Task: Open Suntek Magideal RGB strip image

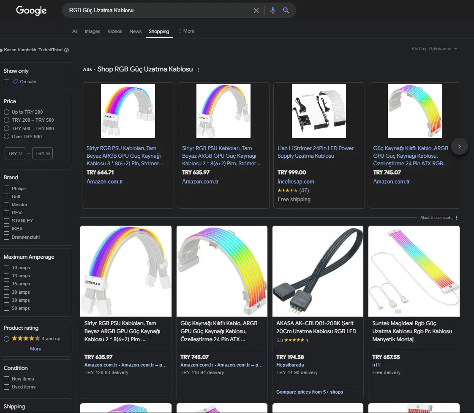Action: click(x=414, y=271)
